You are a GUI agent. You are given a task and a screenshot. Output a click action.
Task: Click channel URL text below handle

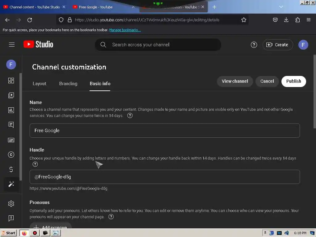pyautogui.click(x=69, y=189)
